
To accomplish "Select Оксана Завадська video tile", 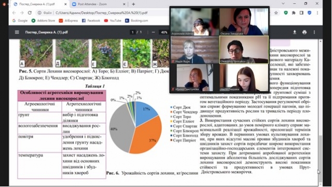I will coord(244,22).
